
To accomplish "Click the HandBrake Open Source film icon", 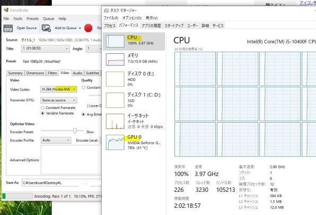I will point(8,28).
